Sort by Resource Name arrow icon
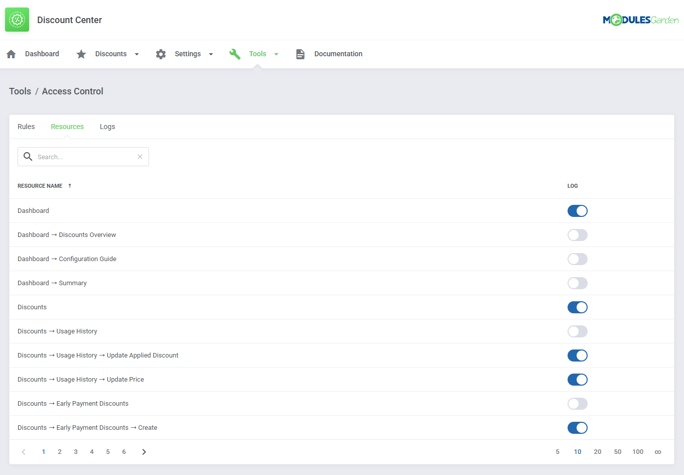684x475 pixels. point(70,186)
